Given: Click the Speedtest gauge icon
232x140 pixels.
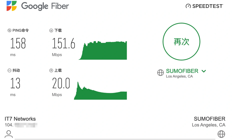Looking at the screenshot, I should 188,6.
